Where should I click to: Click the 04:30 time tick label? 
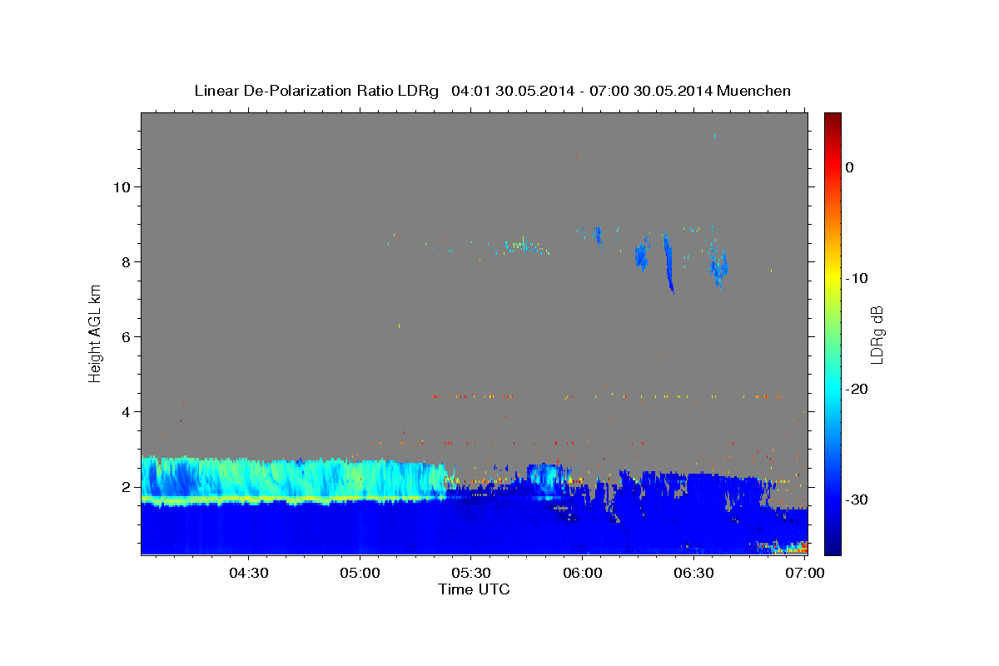point(248,574)
